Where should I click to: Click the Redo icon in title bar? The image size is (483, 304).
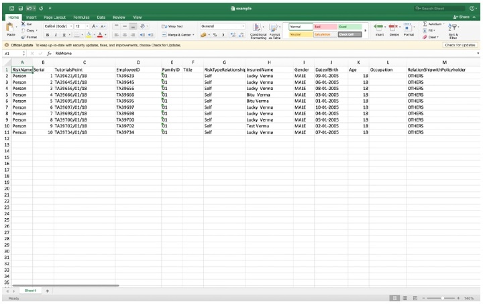(x=41, y=8)
